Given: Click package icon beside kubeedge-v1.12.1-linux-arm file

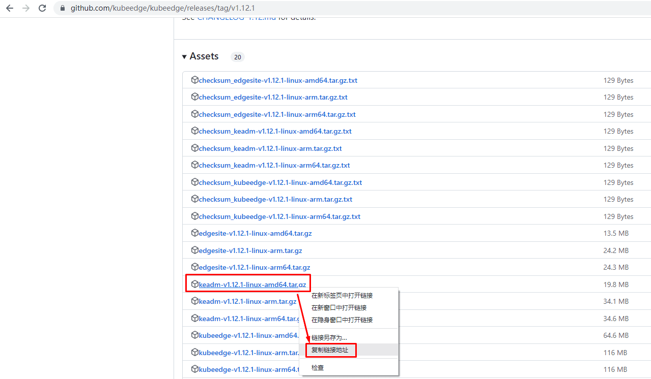Looking at the screenshot, I should (194, 353).
